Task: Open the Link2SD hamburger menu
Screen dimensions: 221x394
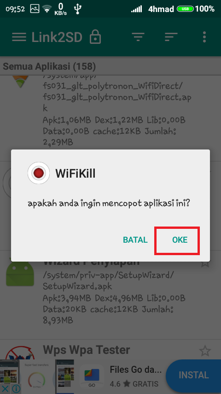Action: (x=19, y=37)
